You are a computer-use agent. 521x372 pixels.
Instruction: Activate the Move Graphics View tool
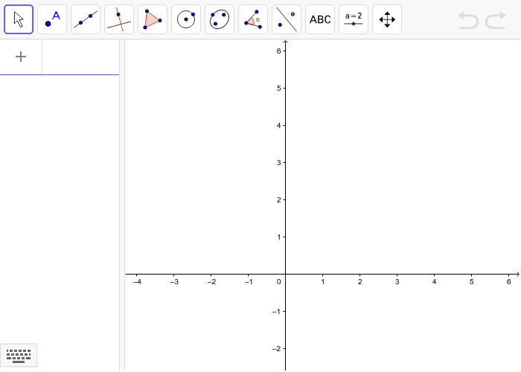(387, 19)
